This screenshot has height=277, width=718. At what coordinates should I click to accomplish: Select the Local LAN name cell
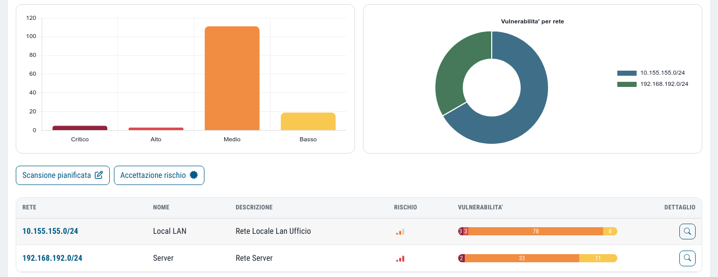tap(170, 231)
